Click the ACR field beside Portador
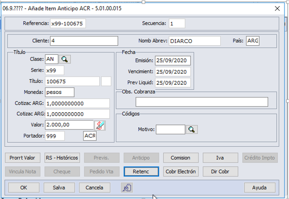The width and height of the screenshot is (289, 199). click(90, 136)
